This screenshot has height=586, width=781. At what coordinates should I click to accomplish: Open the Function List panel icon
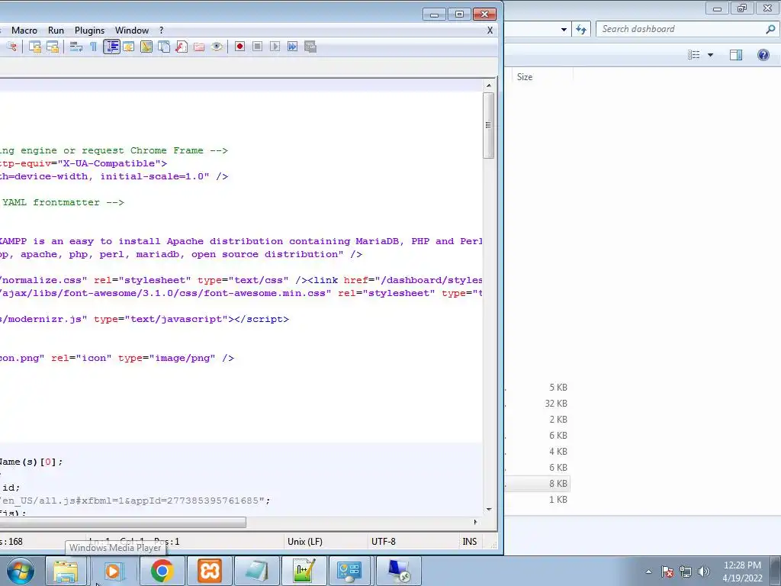182,47
